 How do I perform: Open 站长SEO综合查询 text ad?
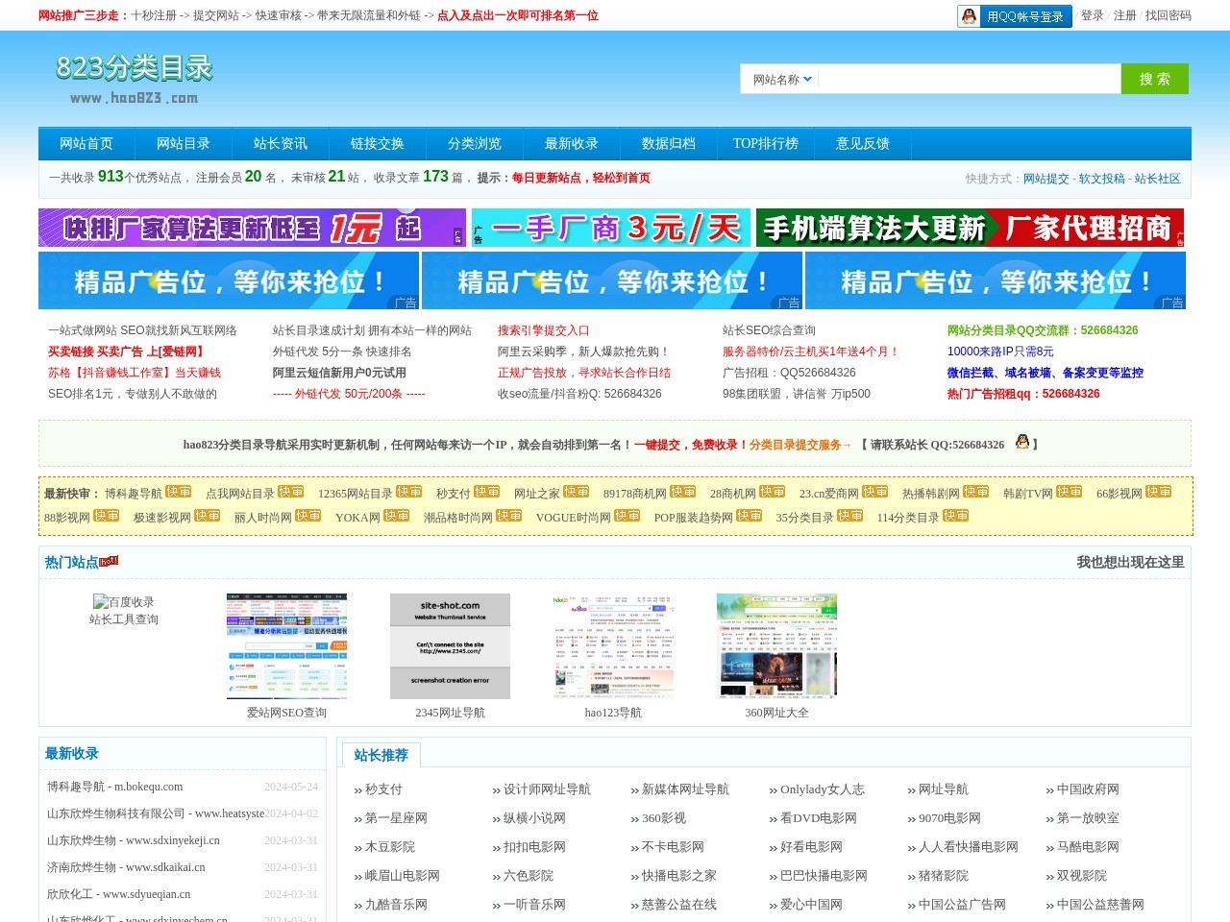coord(769,330)
